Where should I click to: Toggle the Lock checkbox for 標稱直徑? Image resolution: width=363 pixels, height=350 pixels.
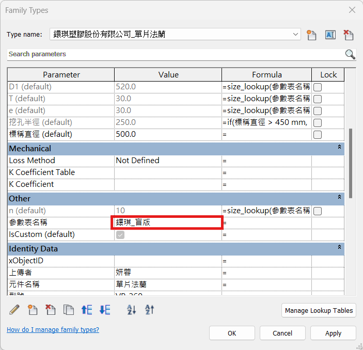318,134
